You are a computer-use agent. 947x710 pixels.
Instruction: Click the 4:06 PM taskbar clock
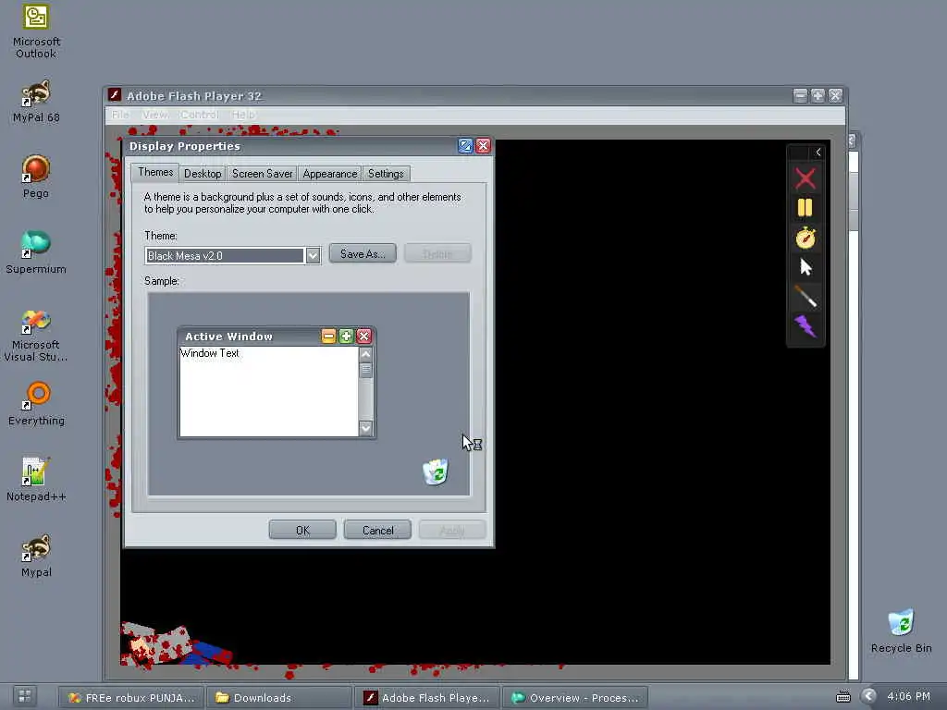coord(909,696)
